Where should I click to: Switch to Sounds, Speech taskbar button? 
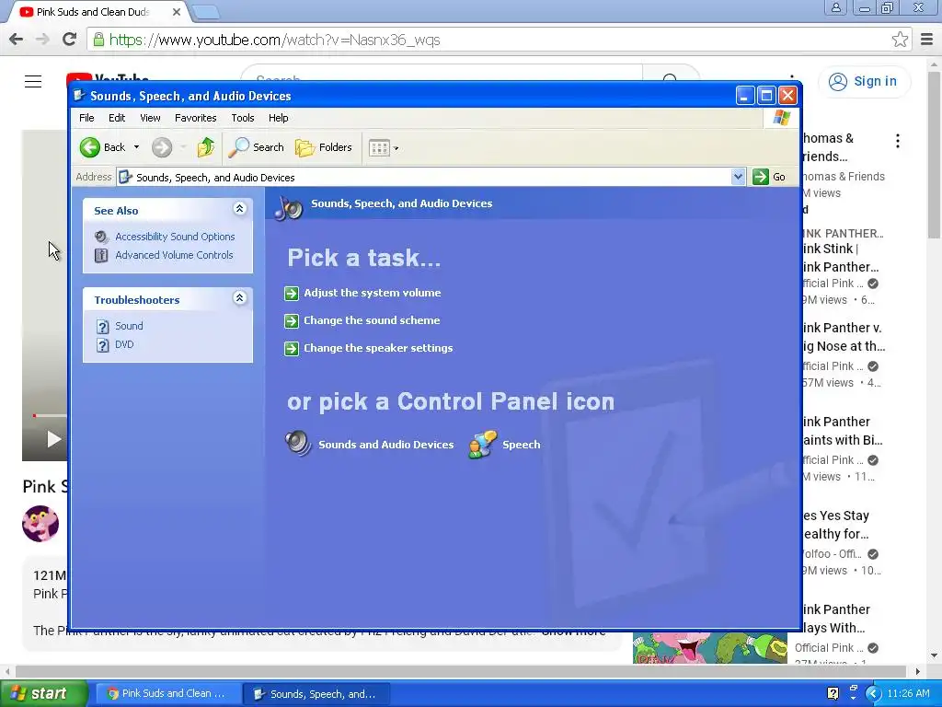pos(317,694)
